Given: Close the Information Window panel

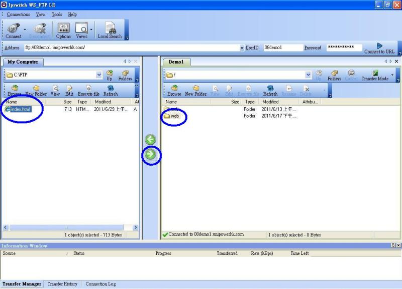Looking at the screenshot, I should point(398,245).
